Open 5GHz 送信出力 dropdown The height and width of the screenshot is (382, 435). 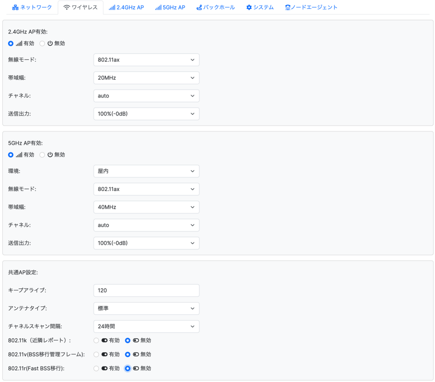coord(146,243)
